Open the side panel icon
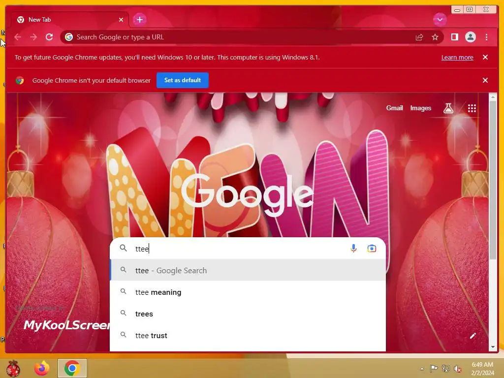 point(454,37)
